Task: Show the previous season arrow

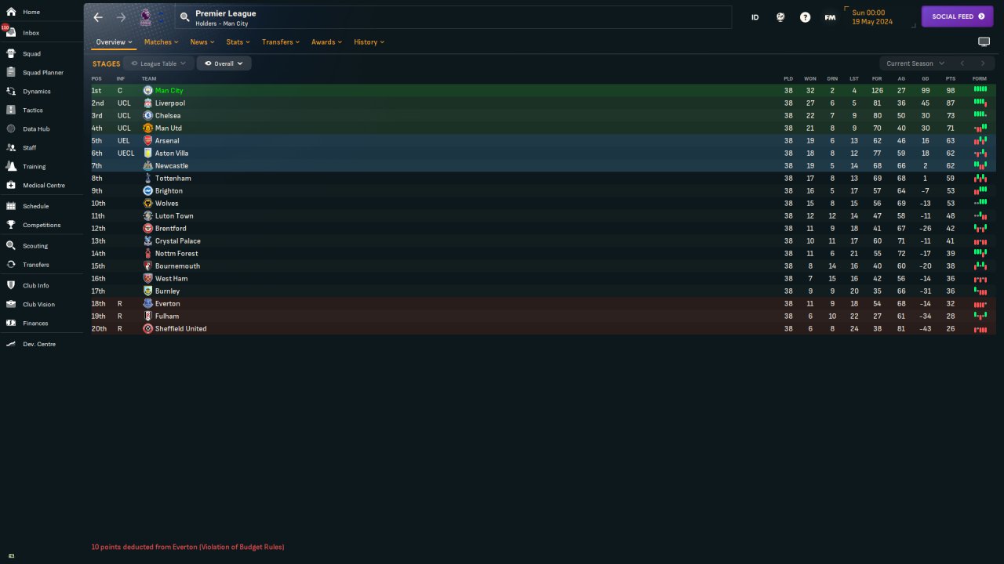Action: [x=962, y=63]
